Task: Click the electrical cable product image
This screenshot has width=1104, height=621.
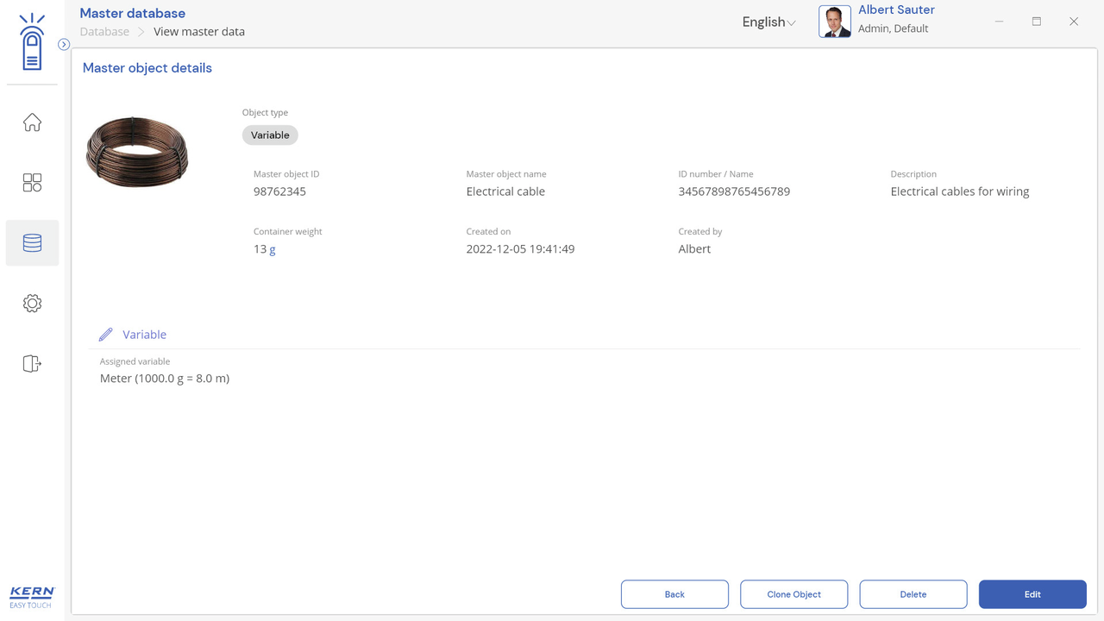Action: tap(137, 152)
